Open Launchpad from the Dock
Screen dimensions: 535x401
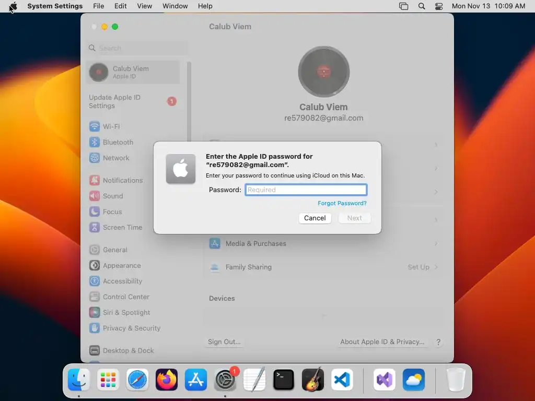pos(108,380)
